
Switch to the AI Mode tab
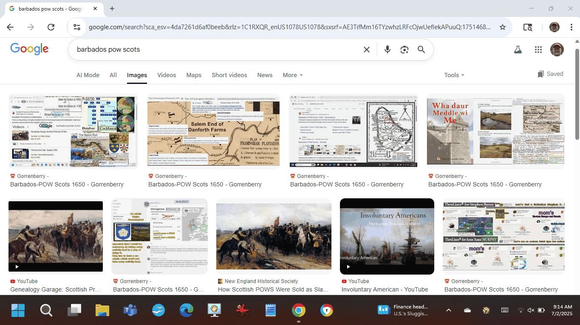(x=88, y=75)
